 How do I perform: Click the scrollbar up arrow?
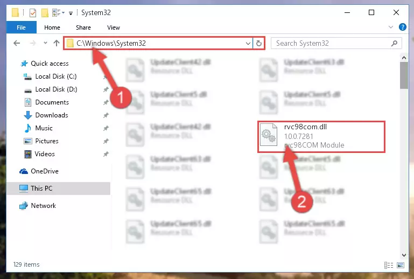[404, 57]
